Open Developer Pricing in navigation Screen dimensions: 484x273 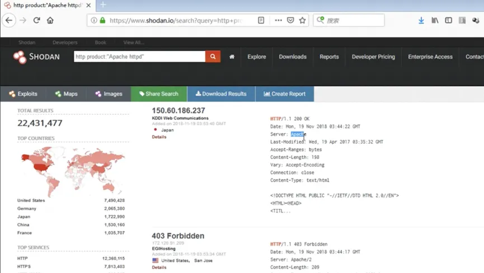click(x=373, y=57)
